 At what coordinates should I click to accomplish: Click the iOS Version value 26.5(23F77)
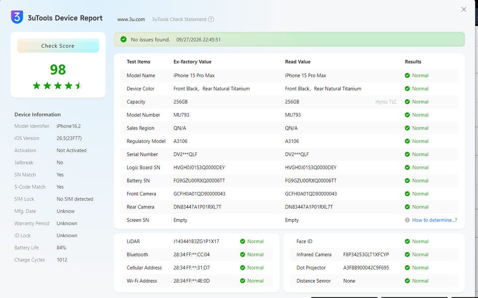(x=69, y=138)
